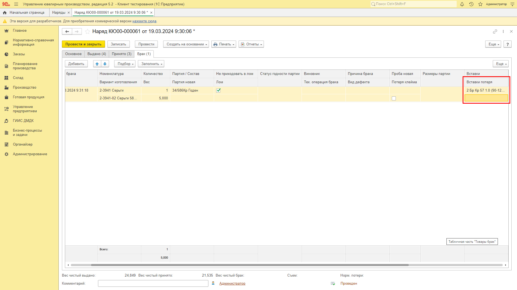Switch to the Принято (3) tab
This screenshot has width=517, height=290.
pyautogui.click(x=122, y=54)
